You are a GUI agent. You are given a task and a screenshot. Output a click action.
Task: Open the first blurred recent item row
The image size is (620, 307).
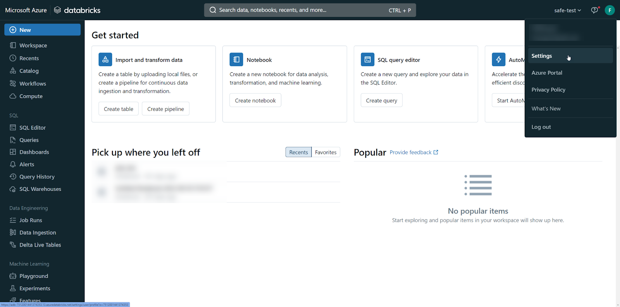[216, 172]
